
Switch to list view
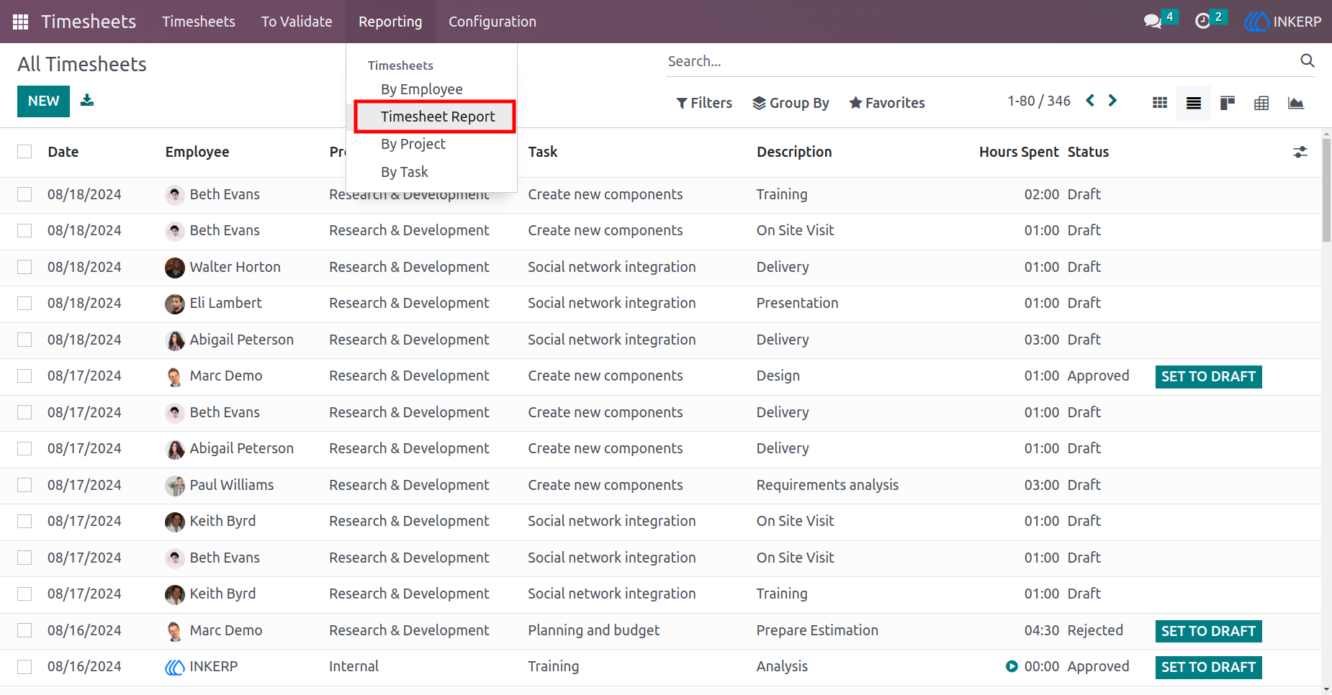pyautogui.click(x=1194, y=103)
